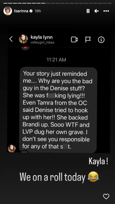
Task: Open the lisarinna profile picture
Action: 8,11
